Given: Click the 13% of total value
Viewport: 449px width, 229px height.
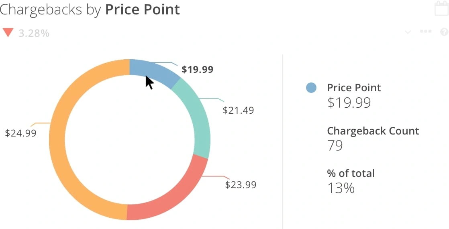Looking at the screenshot, I should tap(341, 188).
